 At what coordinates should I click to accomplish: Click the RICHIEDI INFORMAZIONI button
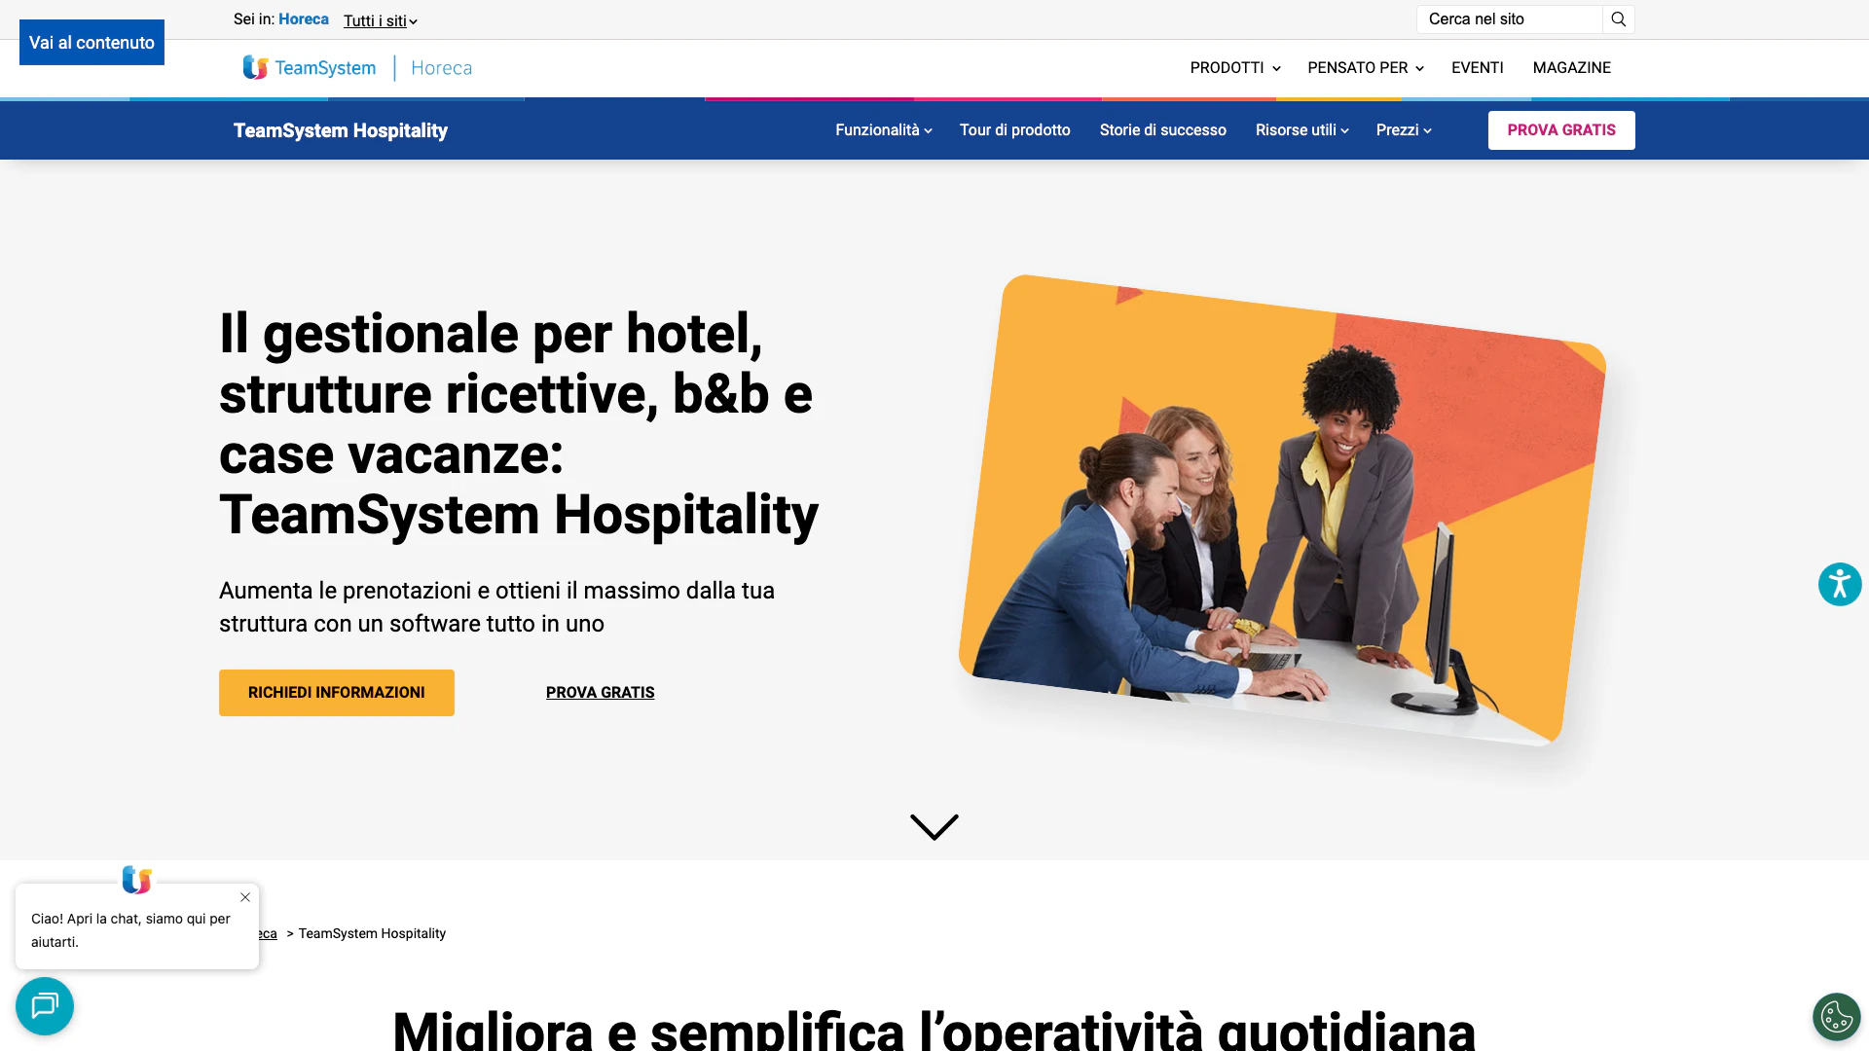[337, 693]
